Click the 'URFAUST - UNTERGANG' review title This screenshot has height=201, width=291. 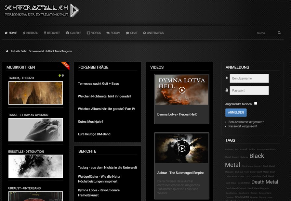(x=24, y=188)
